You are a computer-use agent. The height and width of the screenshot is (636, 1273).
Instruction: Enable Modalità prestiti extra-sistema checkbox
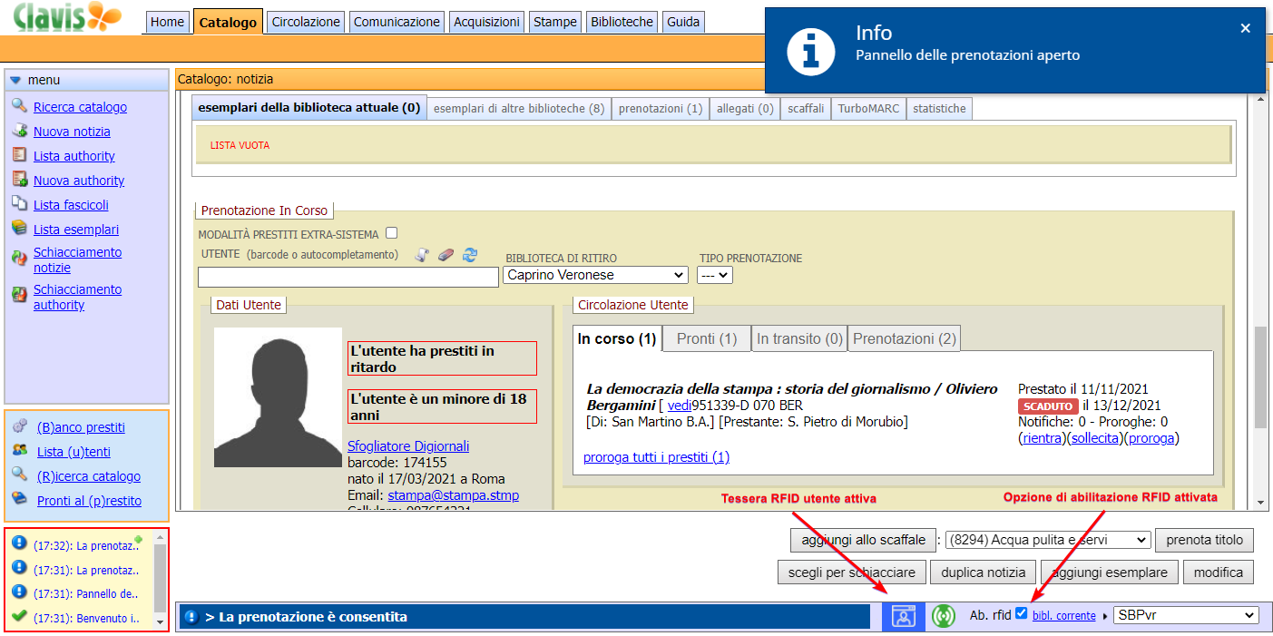pos(391,233)
